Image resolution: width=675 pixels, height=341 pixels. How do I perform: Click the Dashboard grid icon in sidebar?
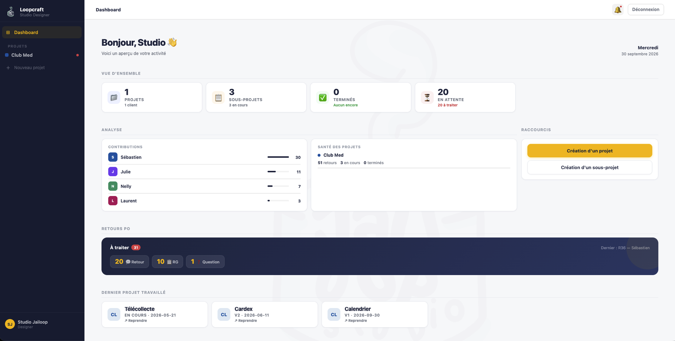pos(8,33)
